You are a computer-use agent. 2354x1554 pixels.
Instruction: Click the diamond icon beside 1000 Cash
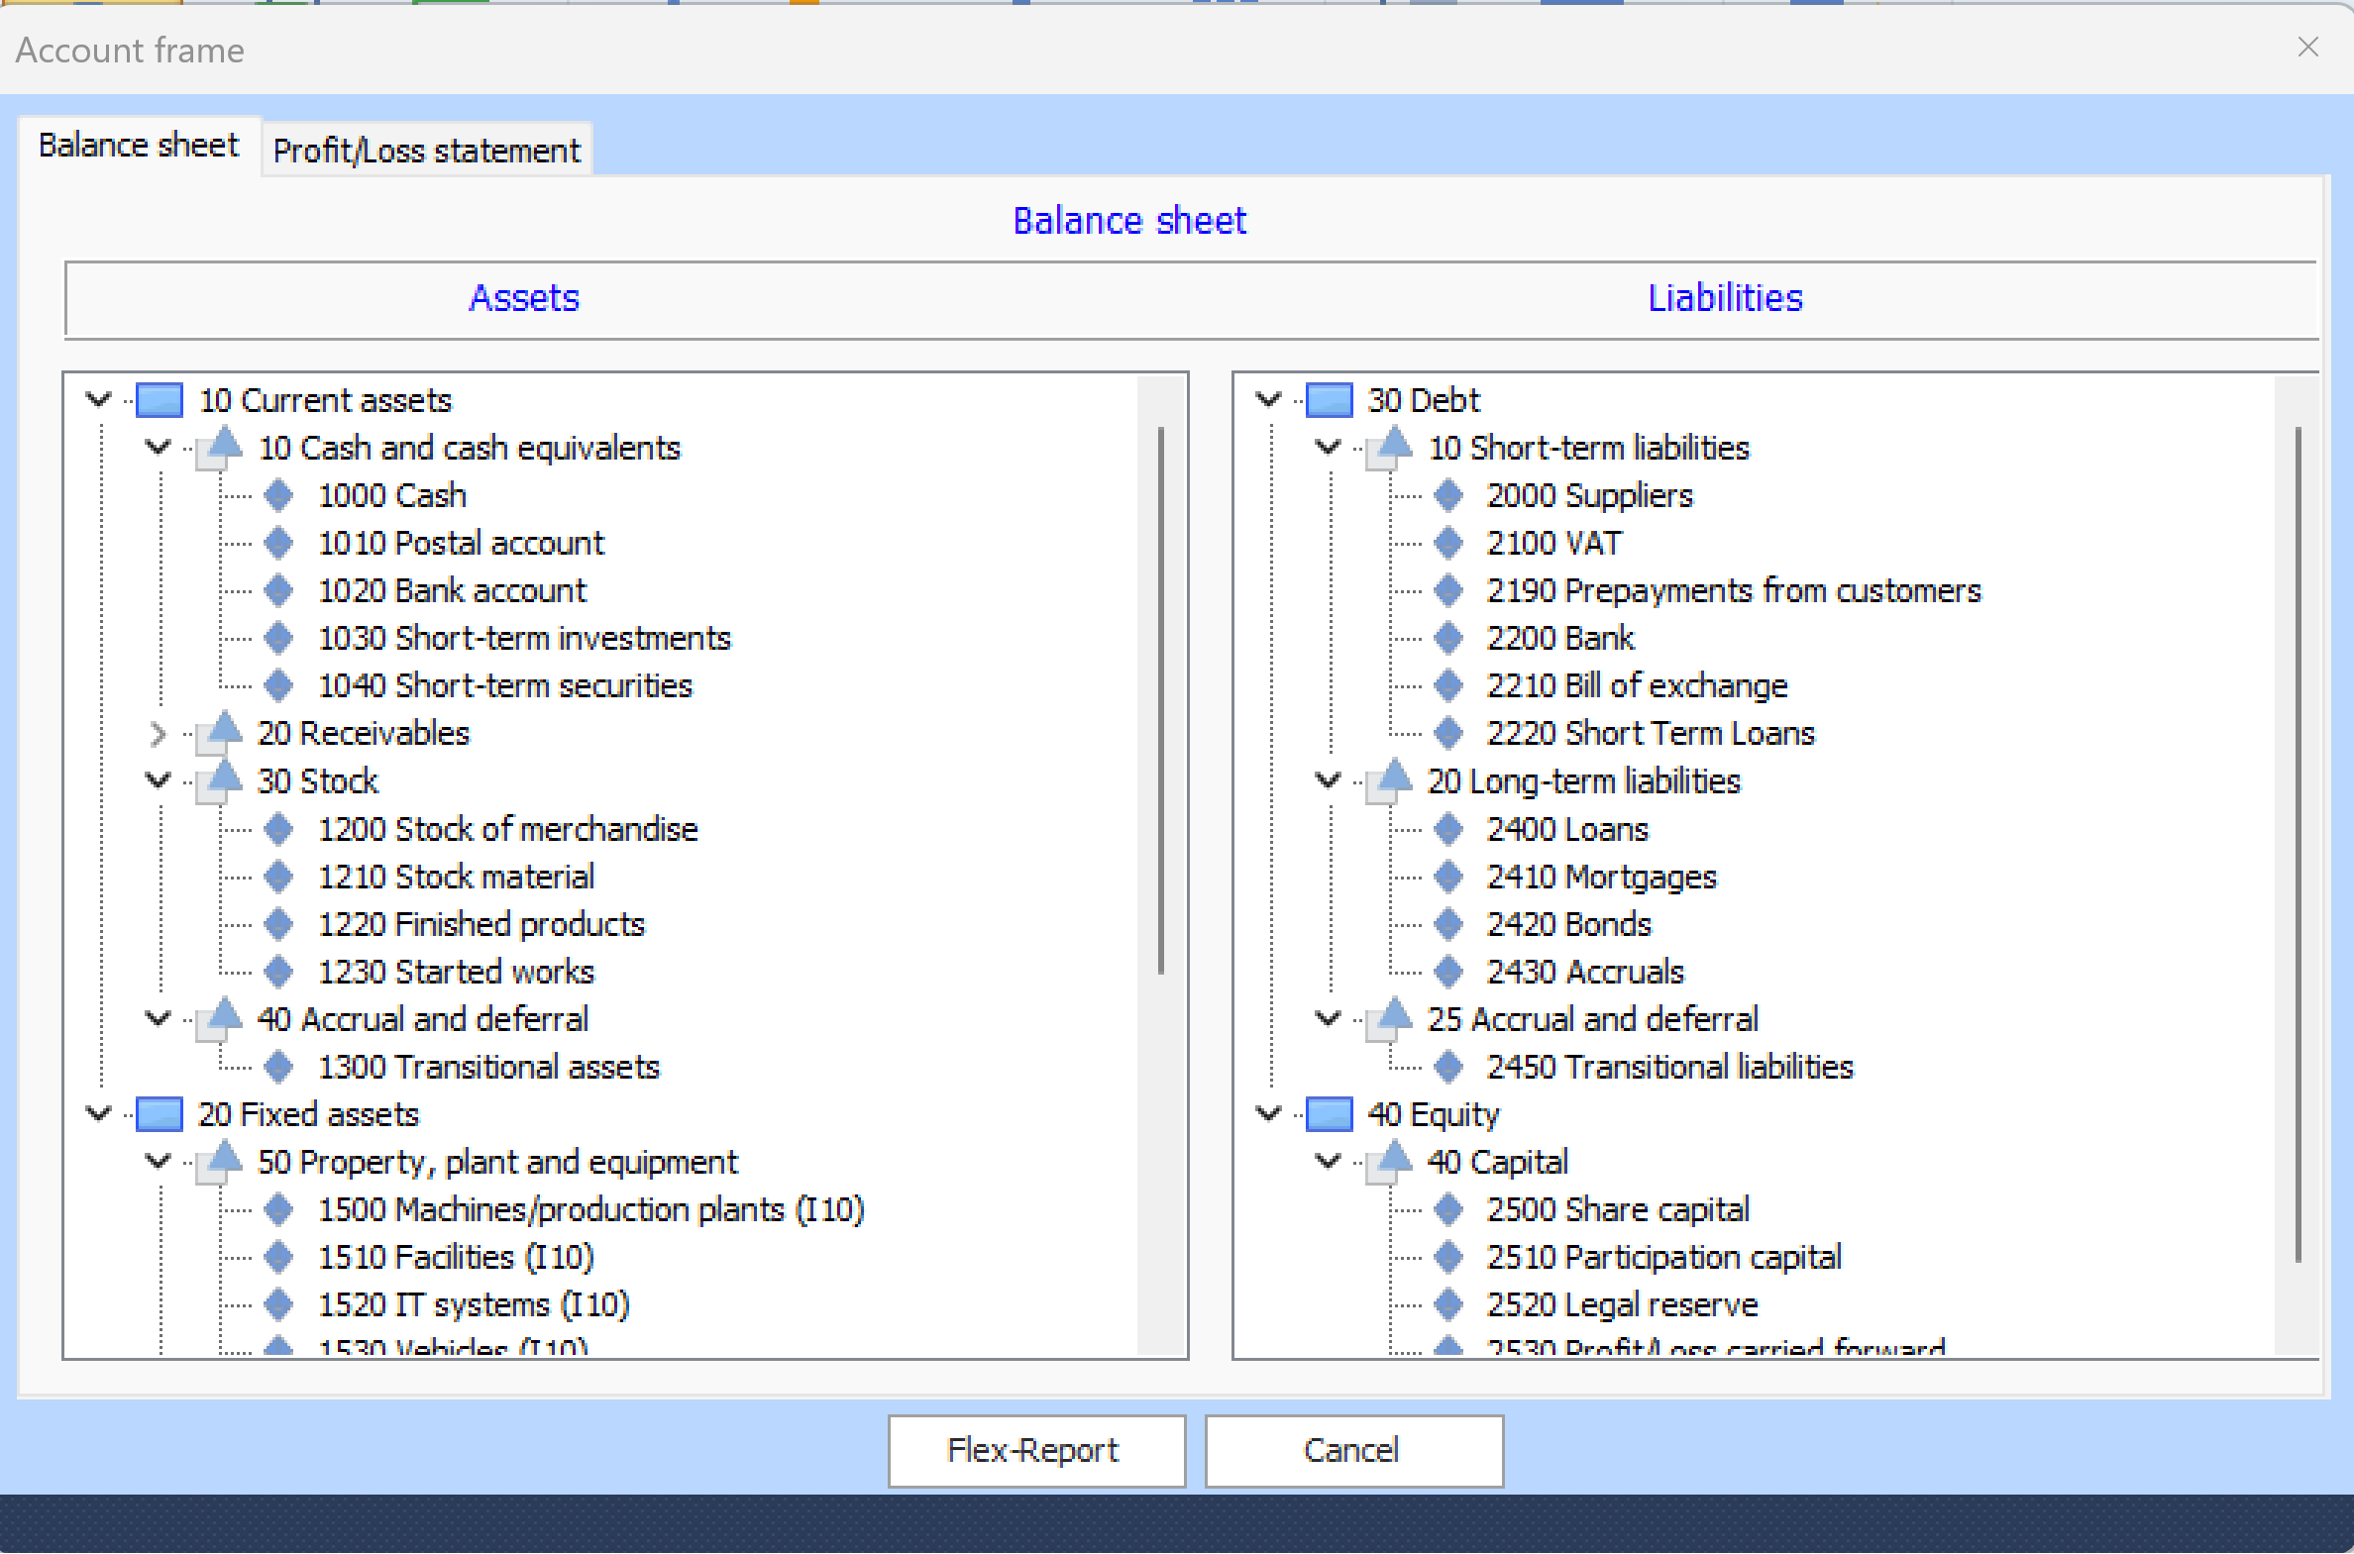pyautogui.click(x=278, y=495)
